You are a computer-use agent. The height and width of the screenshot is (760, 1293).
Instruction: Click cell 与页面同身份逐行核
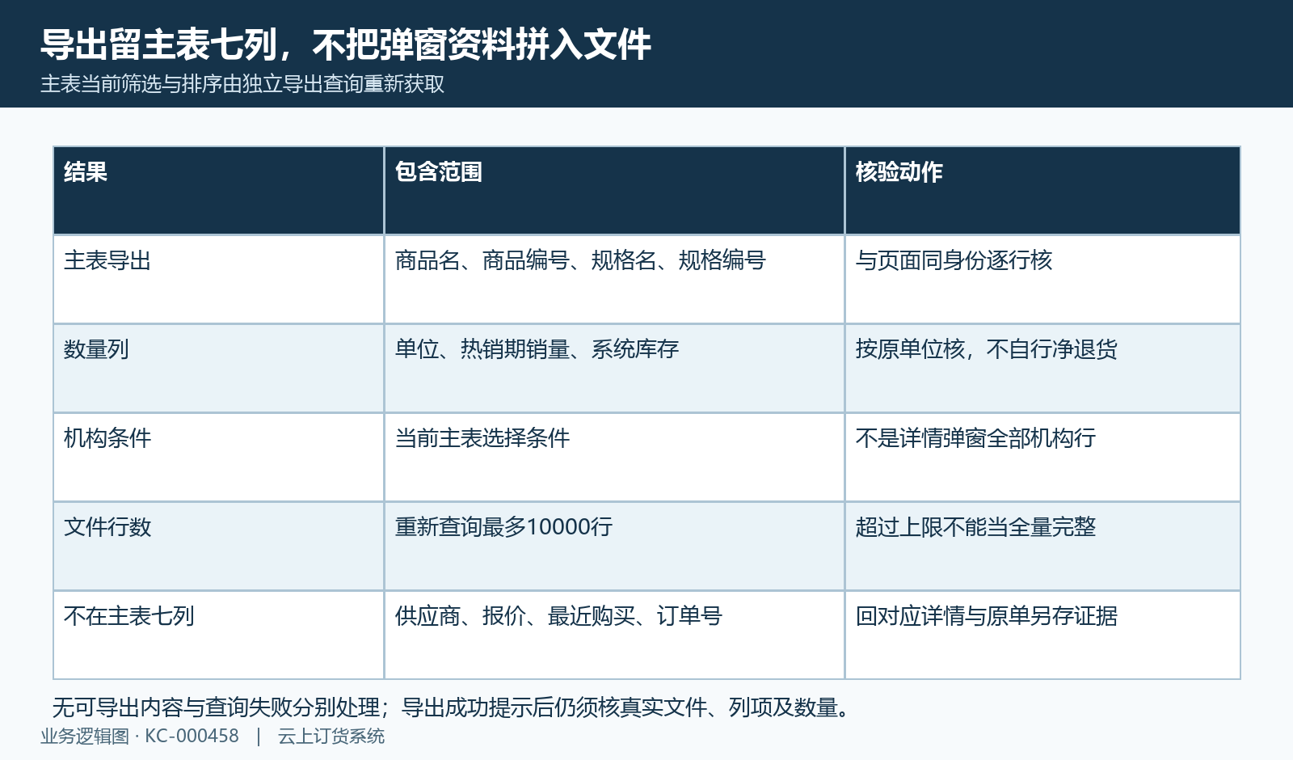point(1042,280)
